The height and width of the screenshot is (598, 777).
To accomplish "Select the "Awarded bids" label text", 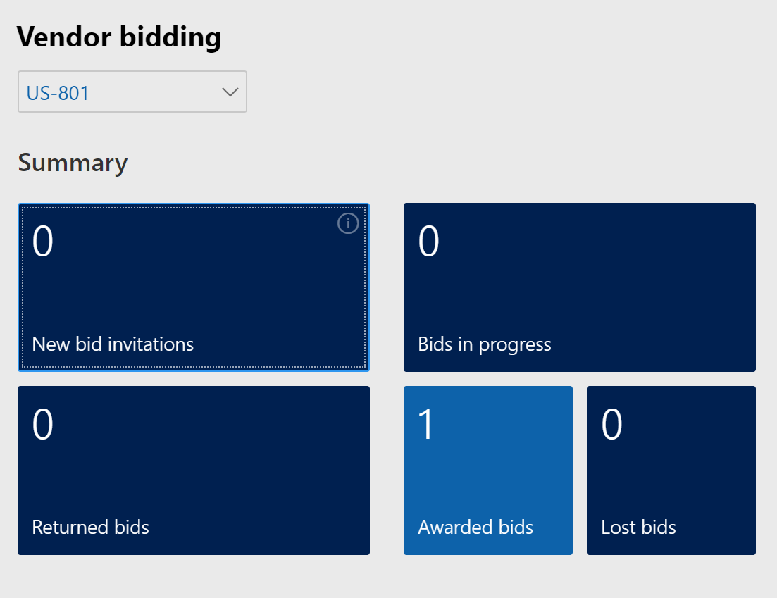I will coord(475,528).
